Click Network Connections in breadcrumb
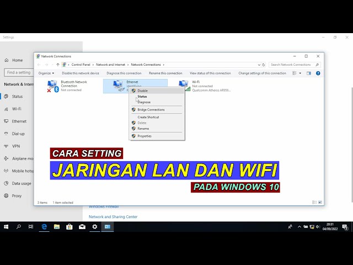Image resolution: width=353 pixels, height=265 pixels. tap(146, 65)
